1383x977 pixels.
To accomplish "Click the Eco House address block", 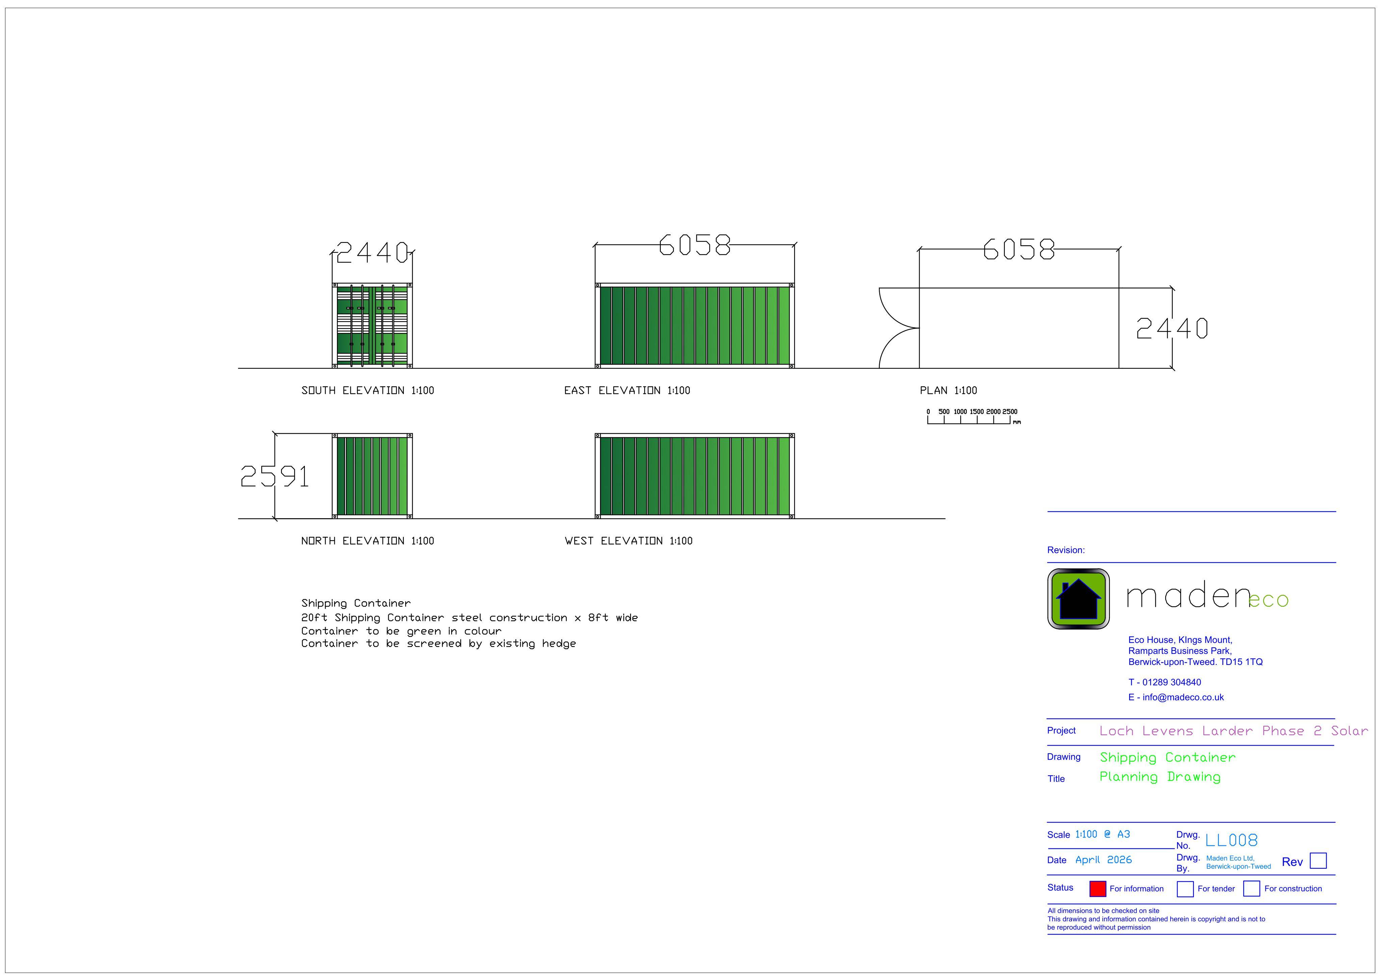I will (1195, 651).
